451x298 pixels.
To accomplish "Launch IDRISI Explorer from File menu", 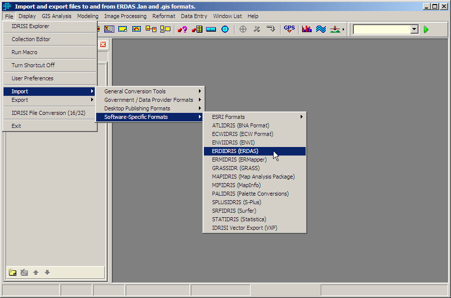I will pos(49,26).
